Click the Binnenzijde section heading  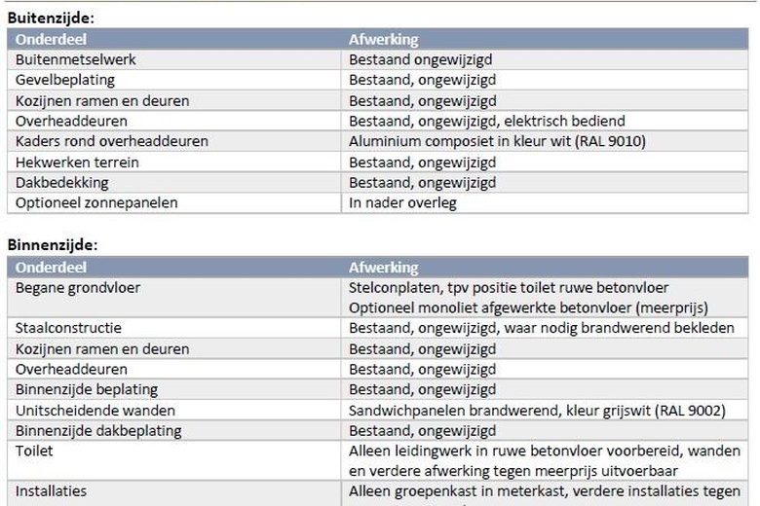click(x=53, y=245)
